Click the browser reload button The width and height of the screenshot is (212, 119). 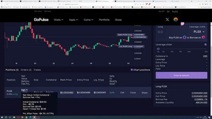7,4
